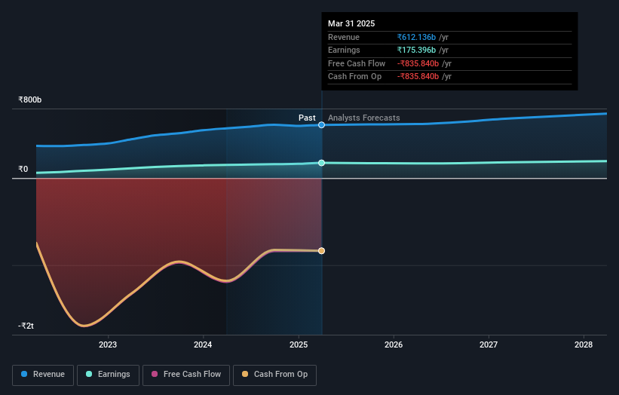This screenshot has height=395, width=619.
Task: Toggle the Cash From Op legend series
Action: pos(274,375)
